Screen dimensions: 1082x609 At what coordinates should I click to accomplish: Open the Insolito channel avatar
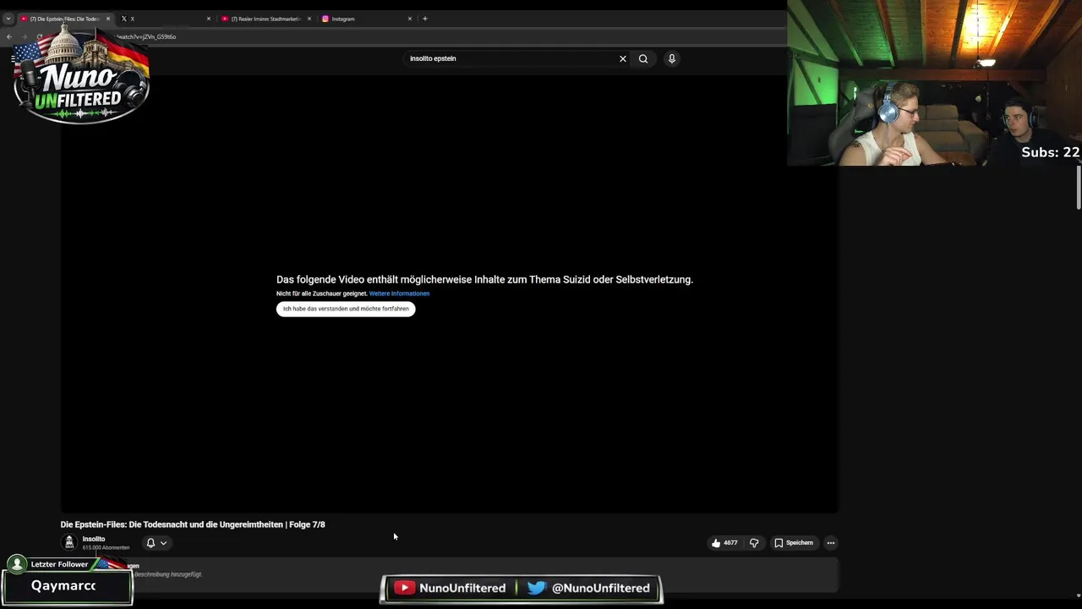(x=69, y=542)
